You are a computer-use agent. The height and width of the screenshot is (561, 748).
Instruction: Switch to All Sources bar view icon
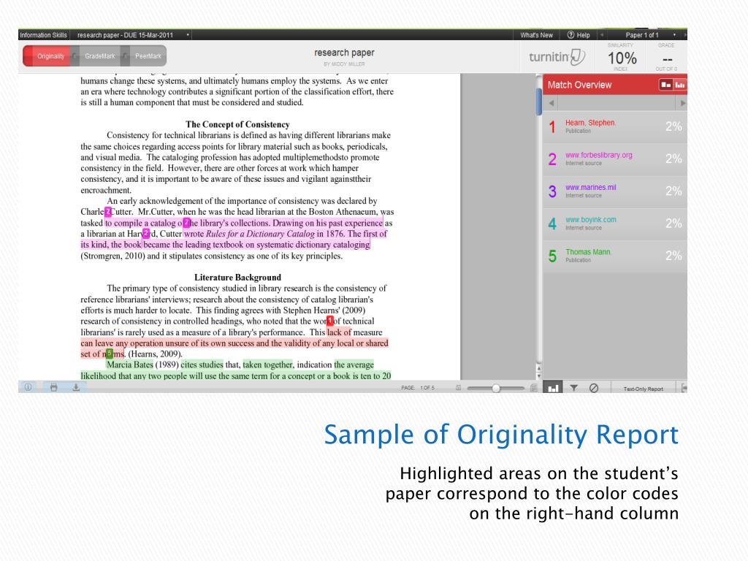click(680, 85)
